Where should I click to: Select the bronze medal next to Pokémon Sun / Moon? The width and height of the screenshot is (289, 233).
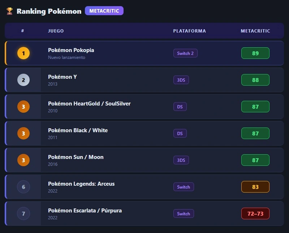click(x=23, y=160)
